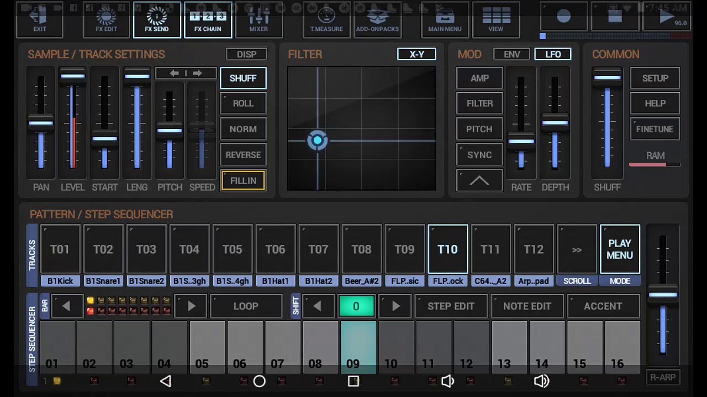
Task: Toggle LFO modulation to PITCH
Action: (479, 129)
